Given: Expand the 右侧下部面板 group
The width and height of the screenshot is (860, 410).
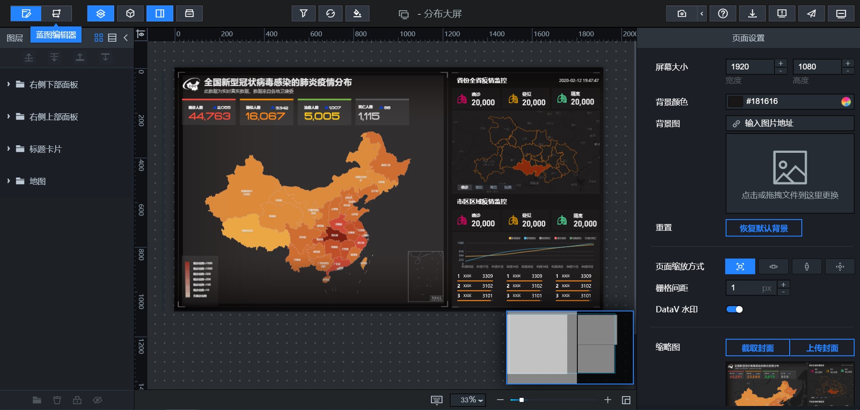Looking at the screenshot, I should [x=9, y=84].
